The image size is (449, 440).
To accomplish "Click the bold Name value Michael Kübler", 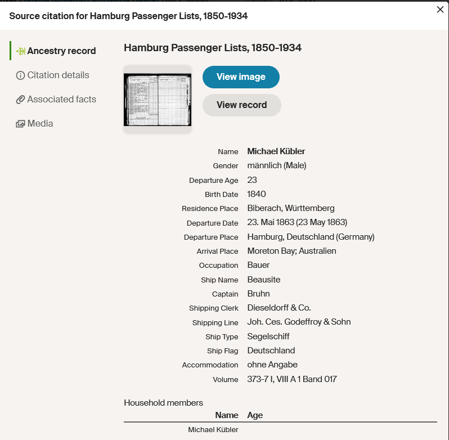I will coord(276,151).
